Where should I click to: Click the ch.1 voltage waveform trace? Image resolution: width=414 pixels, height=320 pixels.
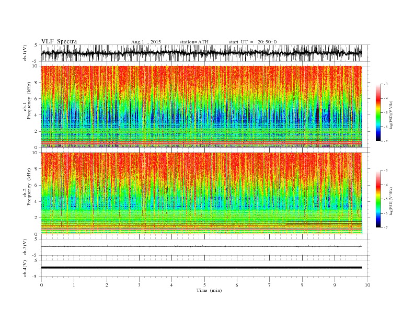point(201,53)
